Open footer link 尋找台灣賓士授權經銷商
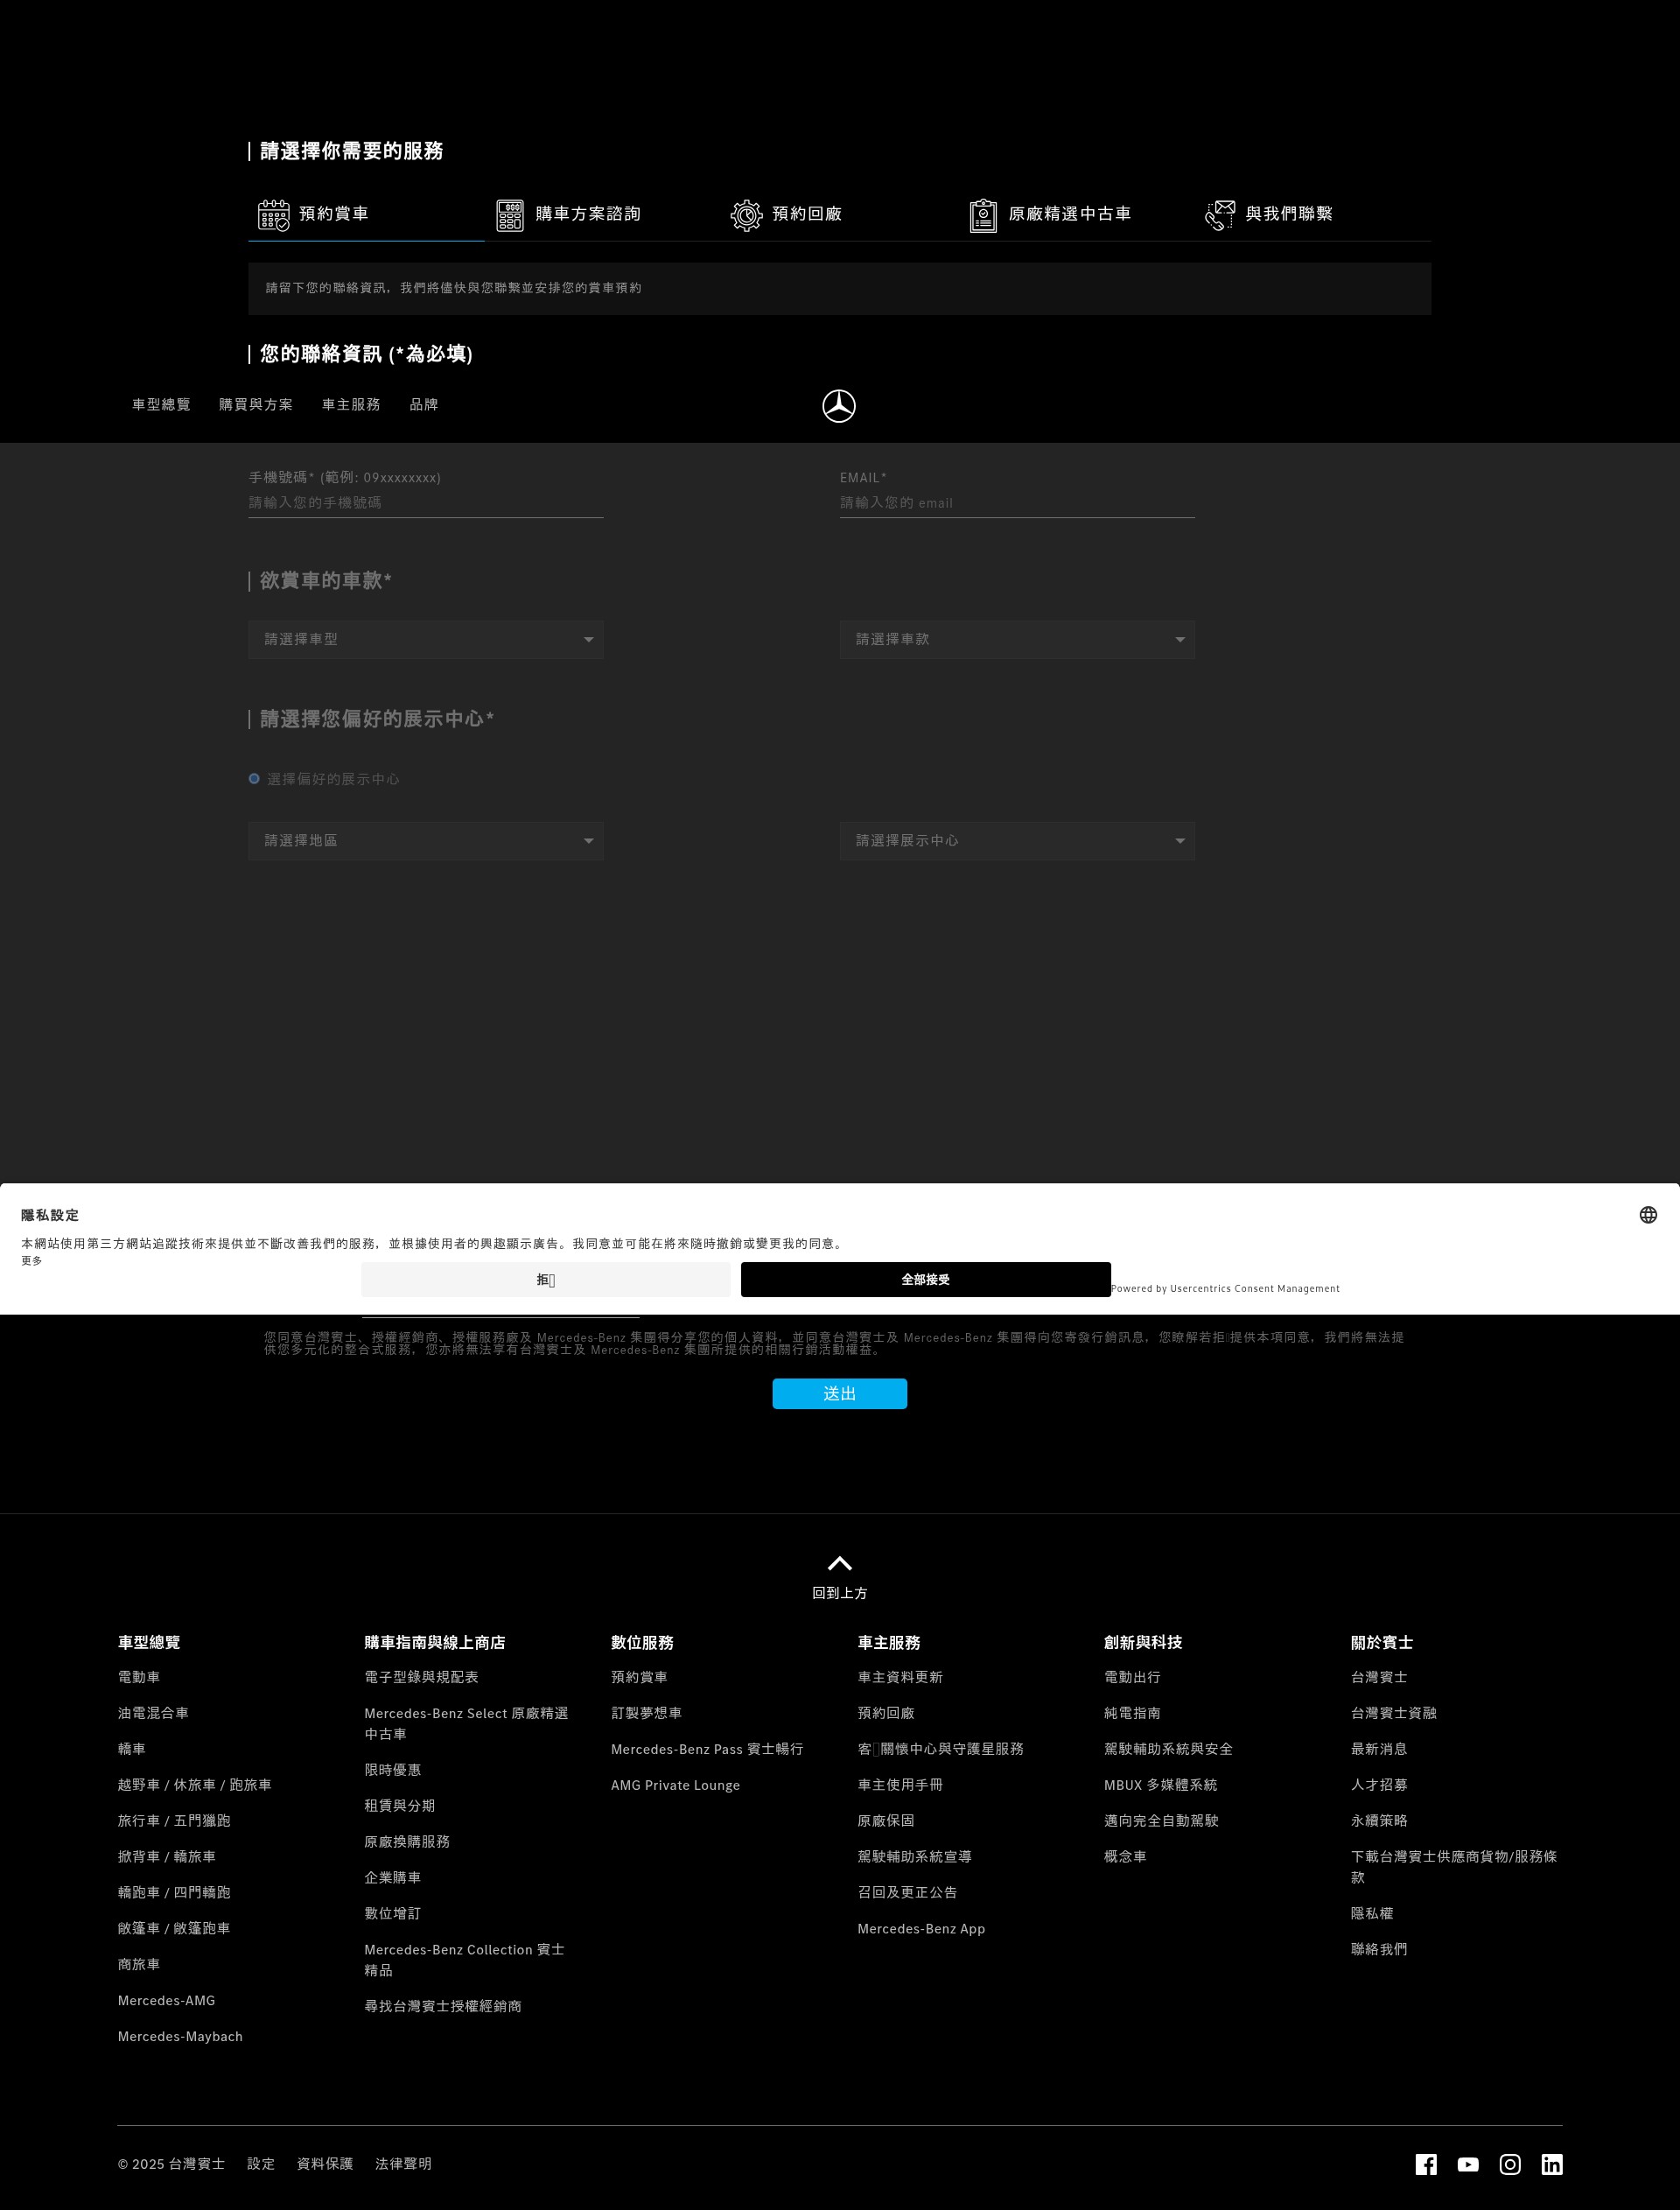The width and height of the screenshot is (1680, 2210). (x=443, y=2006)
